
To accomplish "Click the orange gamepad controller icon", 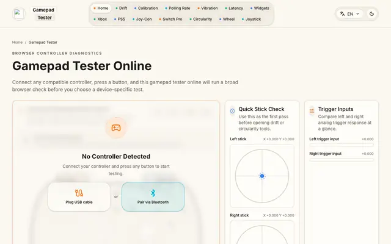I will click(x=116, y=127).
